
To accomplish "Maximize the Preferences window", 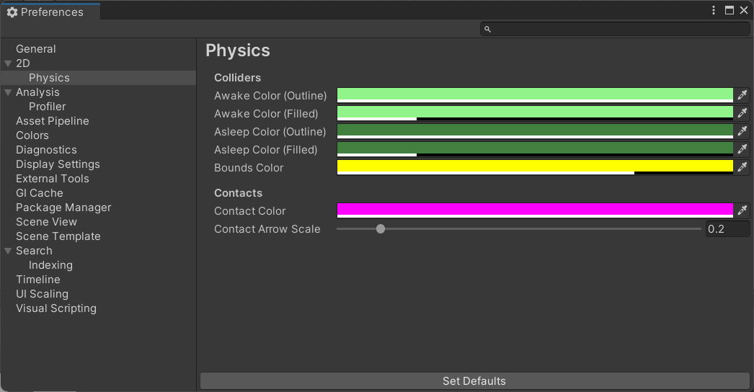I will point(729,11).
